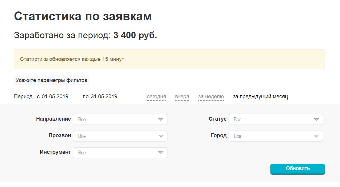Click the triangle arrow in Статус selector

[316, 119]
